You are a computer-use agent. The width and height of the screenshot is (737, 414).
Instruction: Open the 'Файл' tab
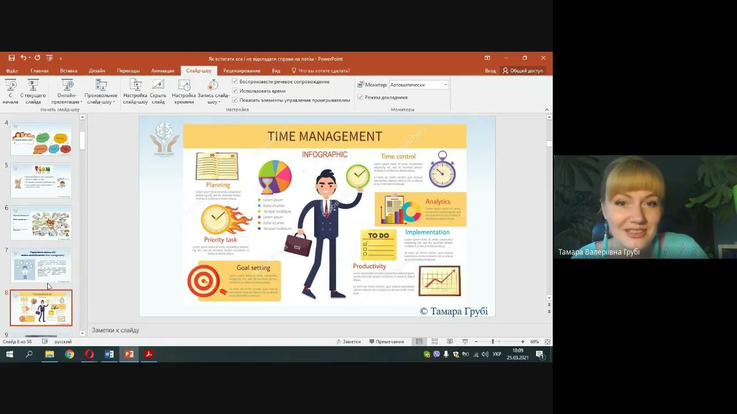(12, 71)
